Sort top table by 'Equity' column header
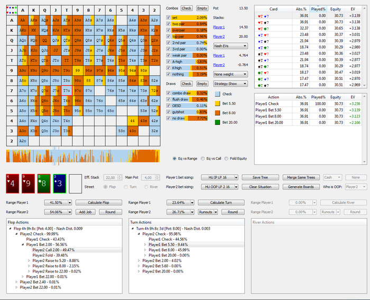 (335, 9)
